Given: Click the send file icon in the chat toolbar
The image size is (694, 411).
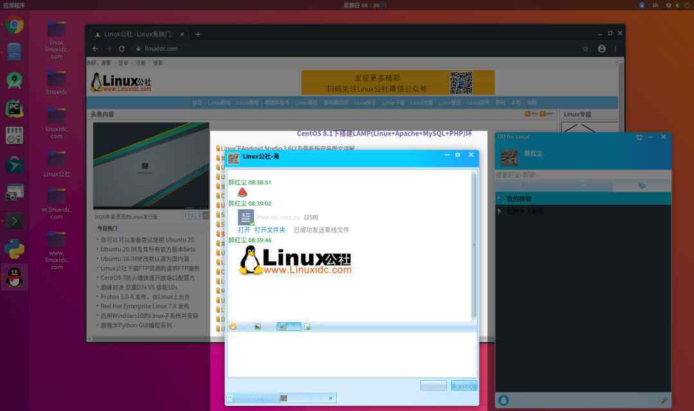Looking at the screenshot, I should tap(307, 326).
